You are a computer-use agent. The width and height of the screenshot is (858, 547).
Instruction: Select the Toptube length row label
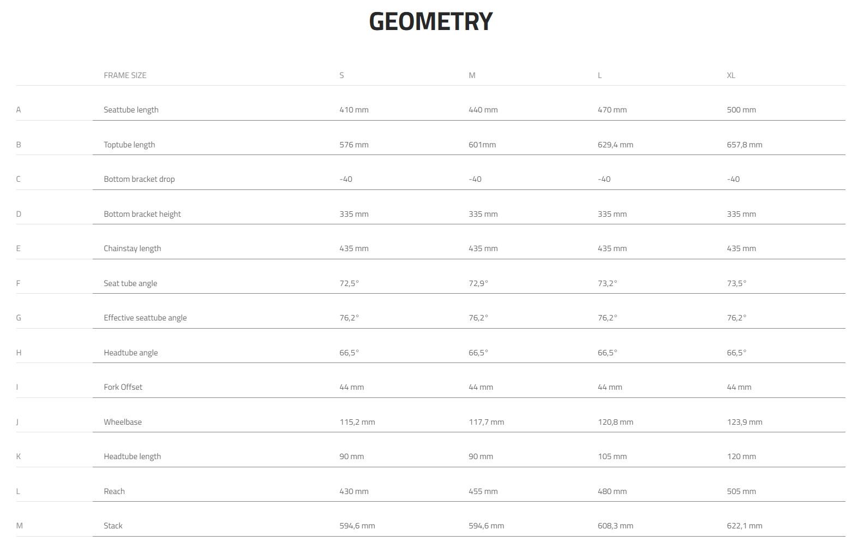(129, 145)
